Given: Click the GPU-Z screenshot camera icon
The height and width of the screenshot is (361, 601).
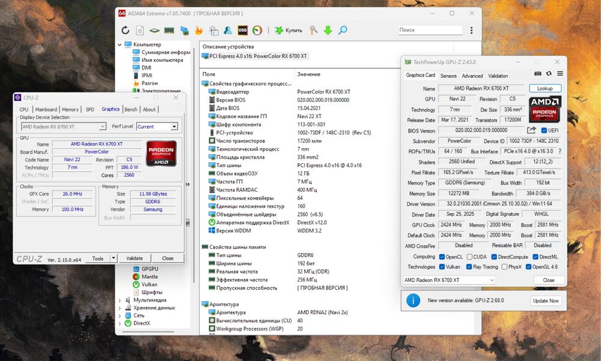Looking at the screenshot, I should [x=538, y=73].
